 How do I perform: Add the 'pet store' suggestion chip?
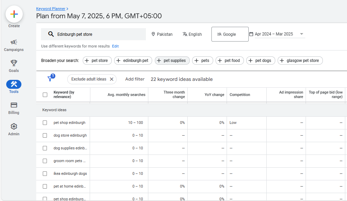97,61
